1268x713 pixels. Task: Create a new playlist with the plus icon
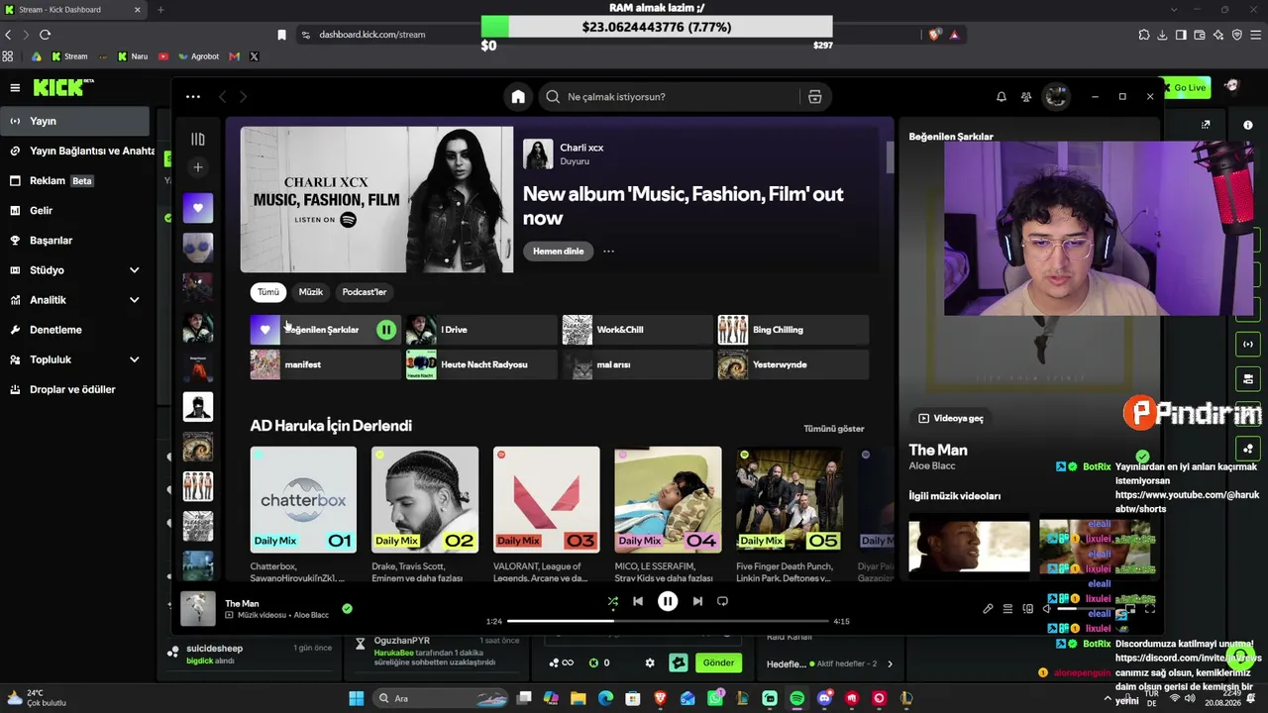click(x=198, y=167)
